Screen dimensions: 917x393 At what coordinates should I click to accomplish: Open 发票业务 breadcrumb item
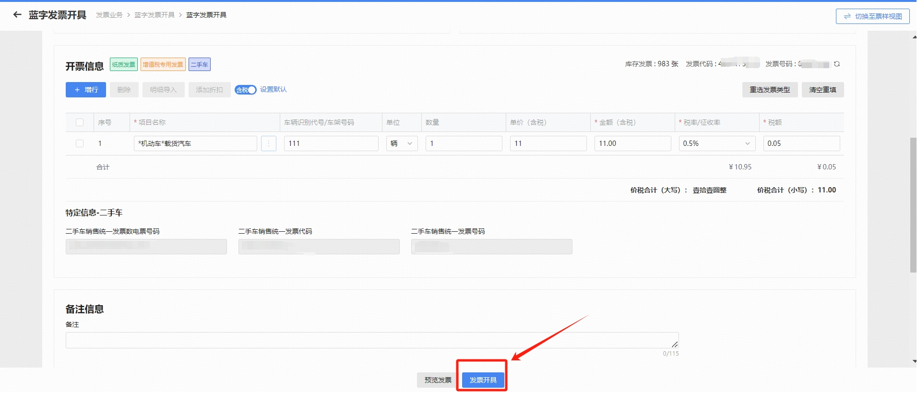tap(109, 15)
